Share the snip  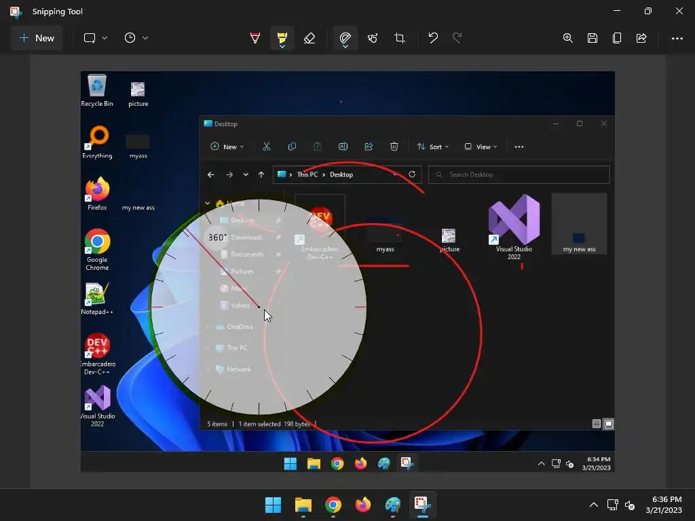tap(641, 38)
